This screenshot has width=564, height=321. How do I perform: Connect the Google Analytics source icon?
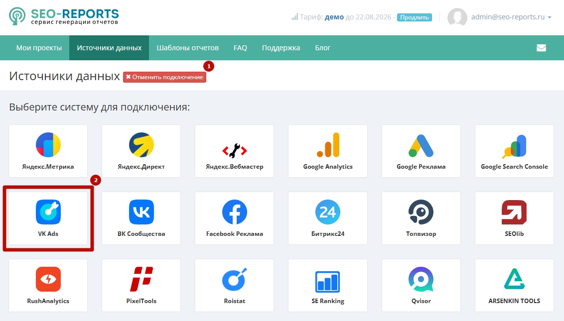click(x=328, y=145)
